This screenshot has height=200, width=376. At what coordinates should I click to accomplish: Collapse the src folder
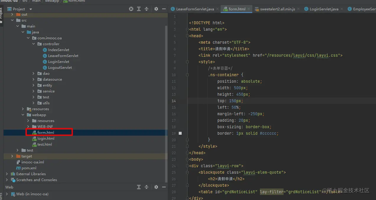12,20
